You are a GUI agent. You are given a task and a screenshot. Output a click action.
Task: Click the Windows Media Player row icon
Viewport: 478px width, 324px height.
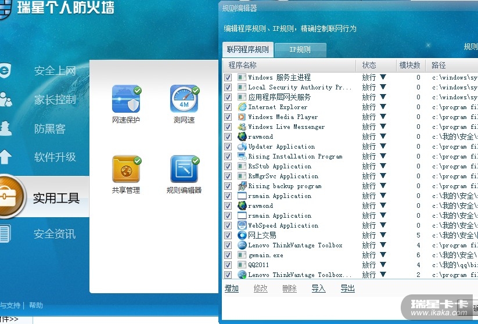(242, 117)
